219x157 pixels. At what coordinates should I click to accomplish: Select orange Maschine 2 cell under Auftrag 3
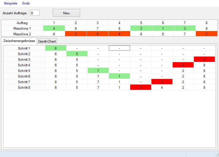pyautogui.click(x=97, y=34)
